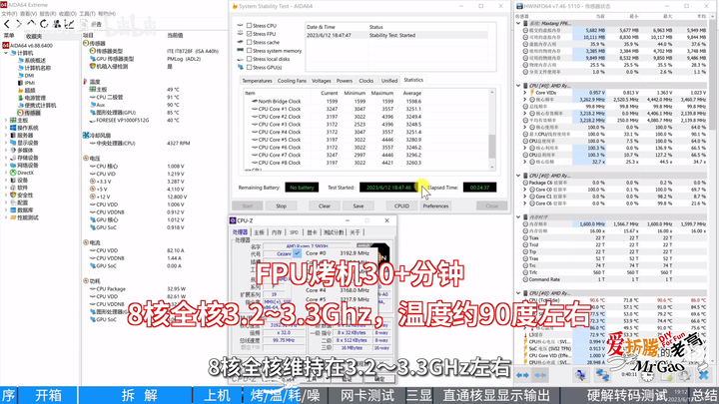Open the 内存 tab in CPU-Z

[277, 232]
